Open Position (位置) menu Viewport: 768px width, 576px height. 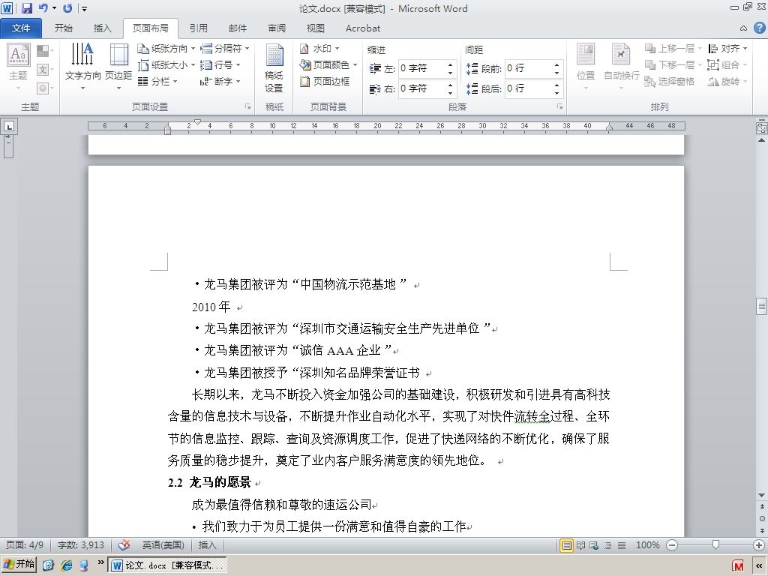click(x=586, y=67)
